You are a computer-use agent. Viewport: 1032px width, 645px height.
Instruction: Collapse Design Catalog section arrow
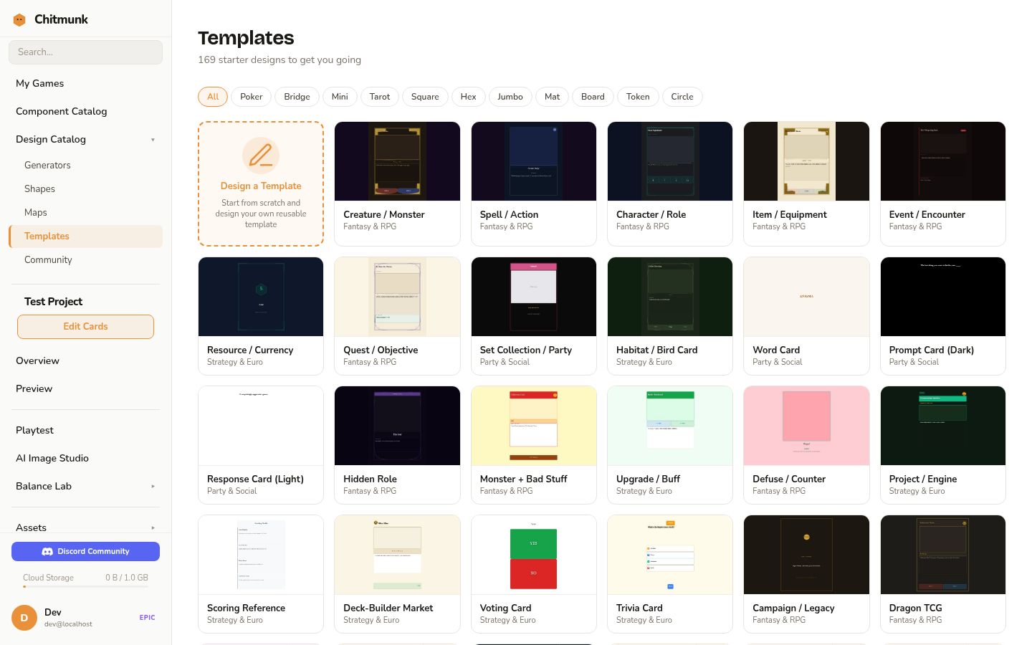point(153,140)
